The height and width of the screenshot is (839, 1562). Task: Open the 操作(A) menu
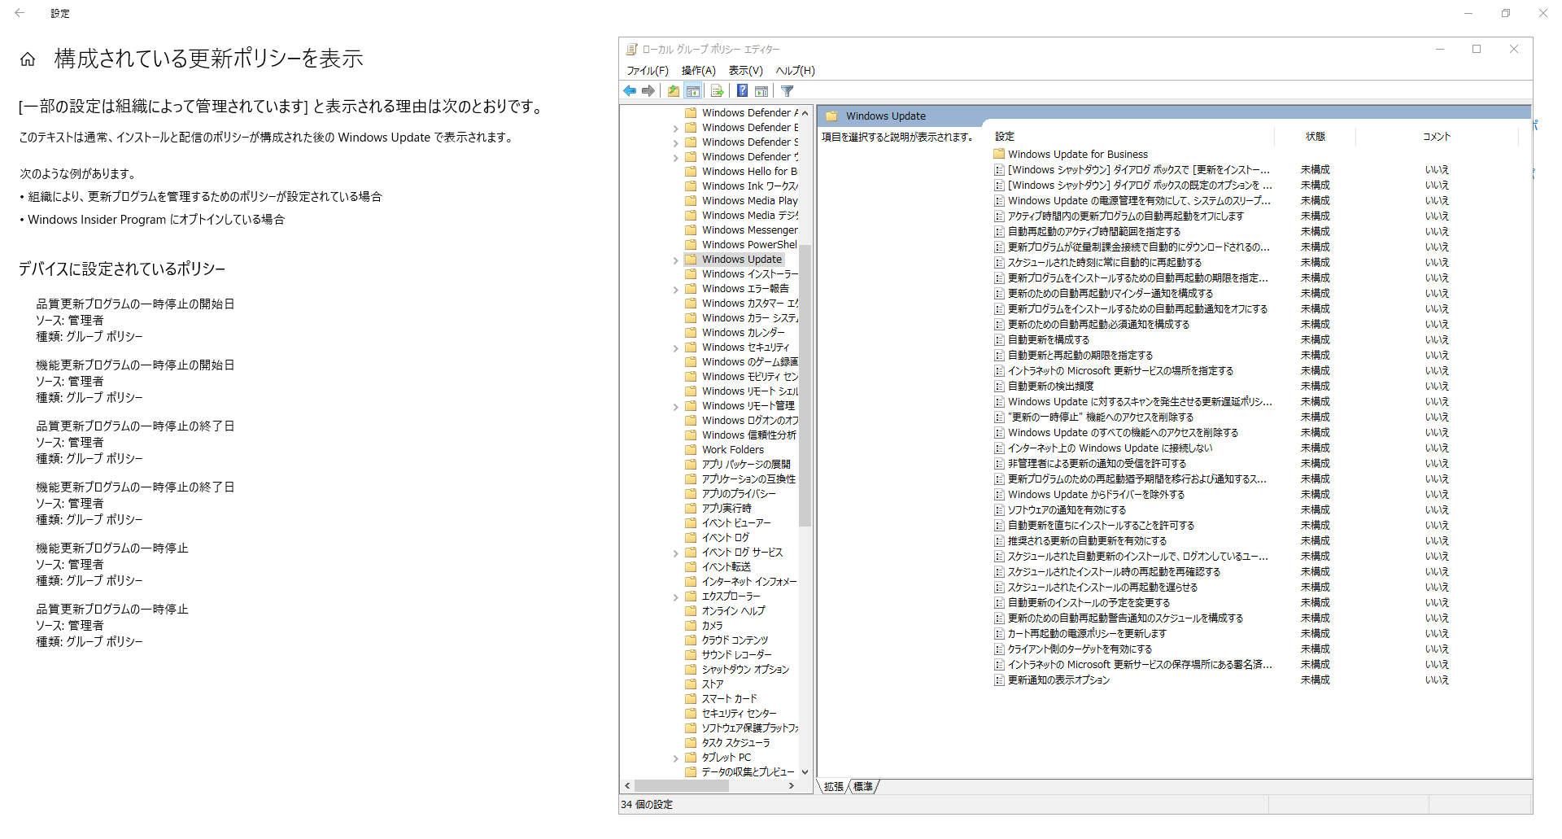tap(698, 70)
